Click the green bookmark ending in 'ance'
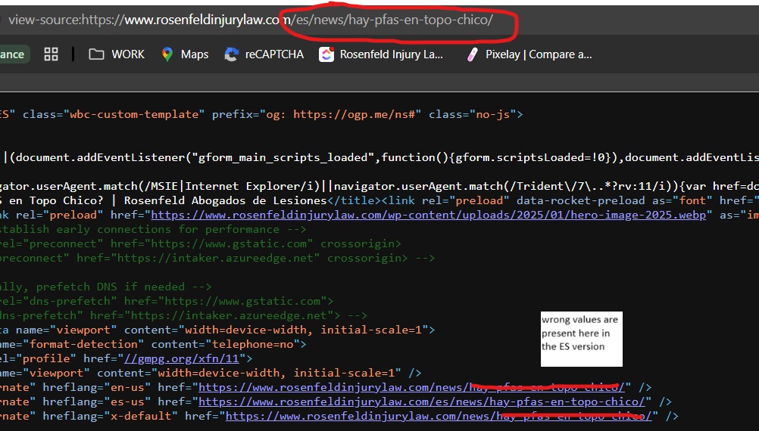The height and width of the screenshot is (431, 759). [14, 54]
